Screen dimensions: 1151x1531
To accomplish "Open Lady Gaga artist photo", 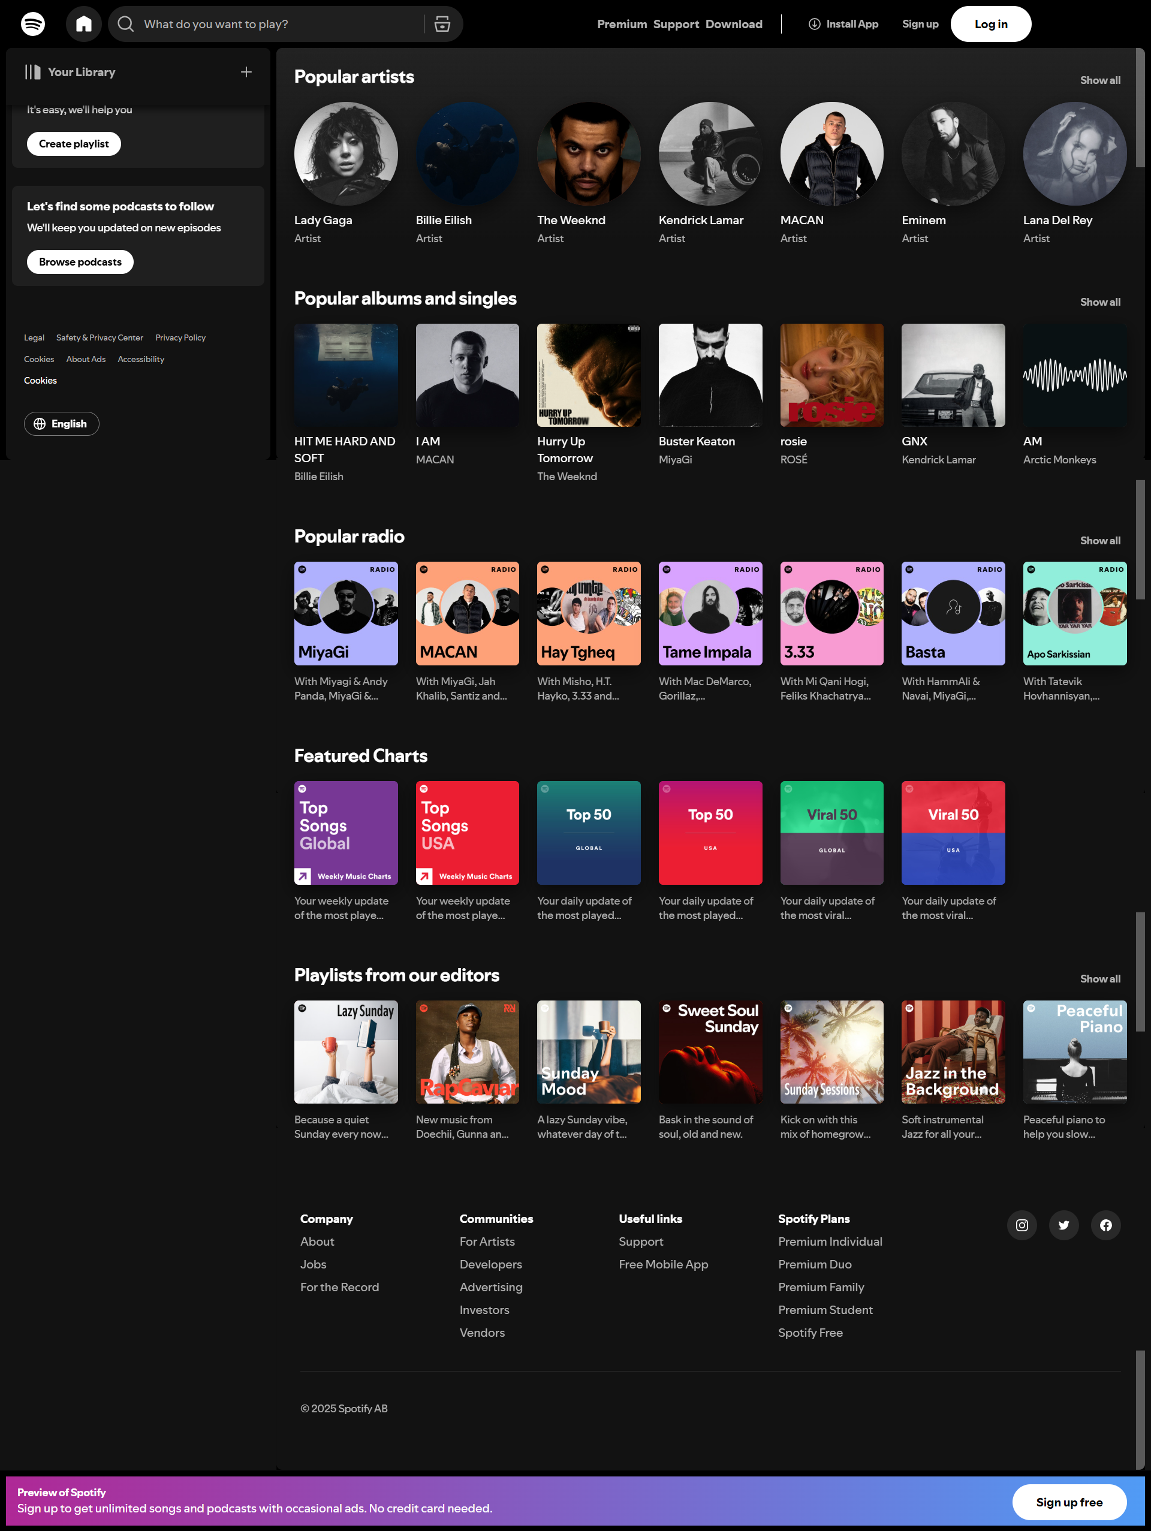I will click(346, 153).
